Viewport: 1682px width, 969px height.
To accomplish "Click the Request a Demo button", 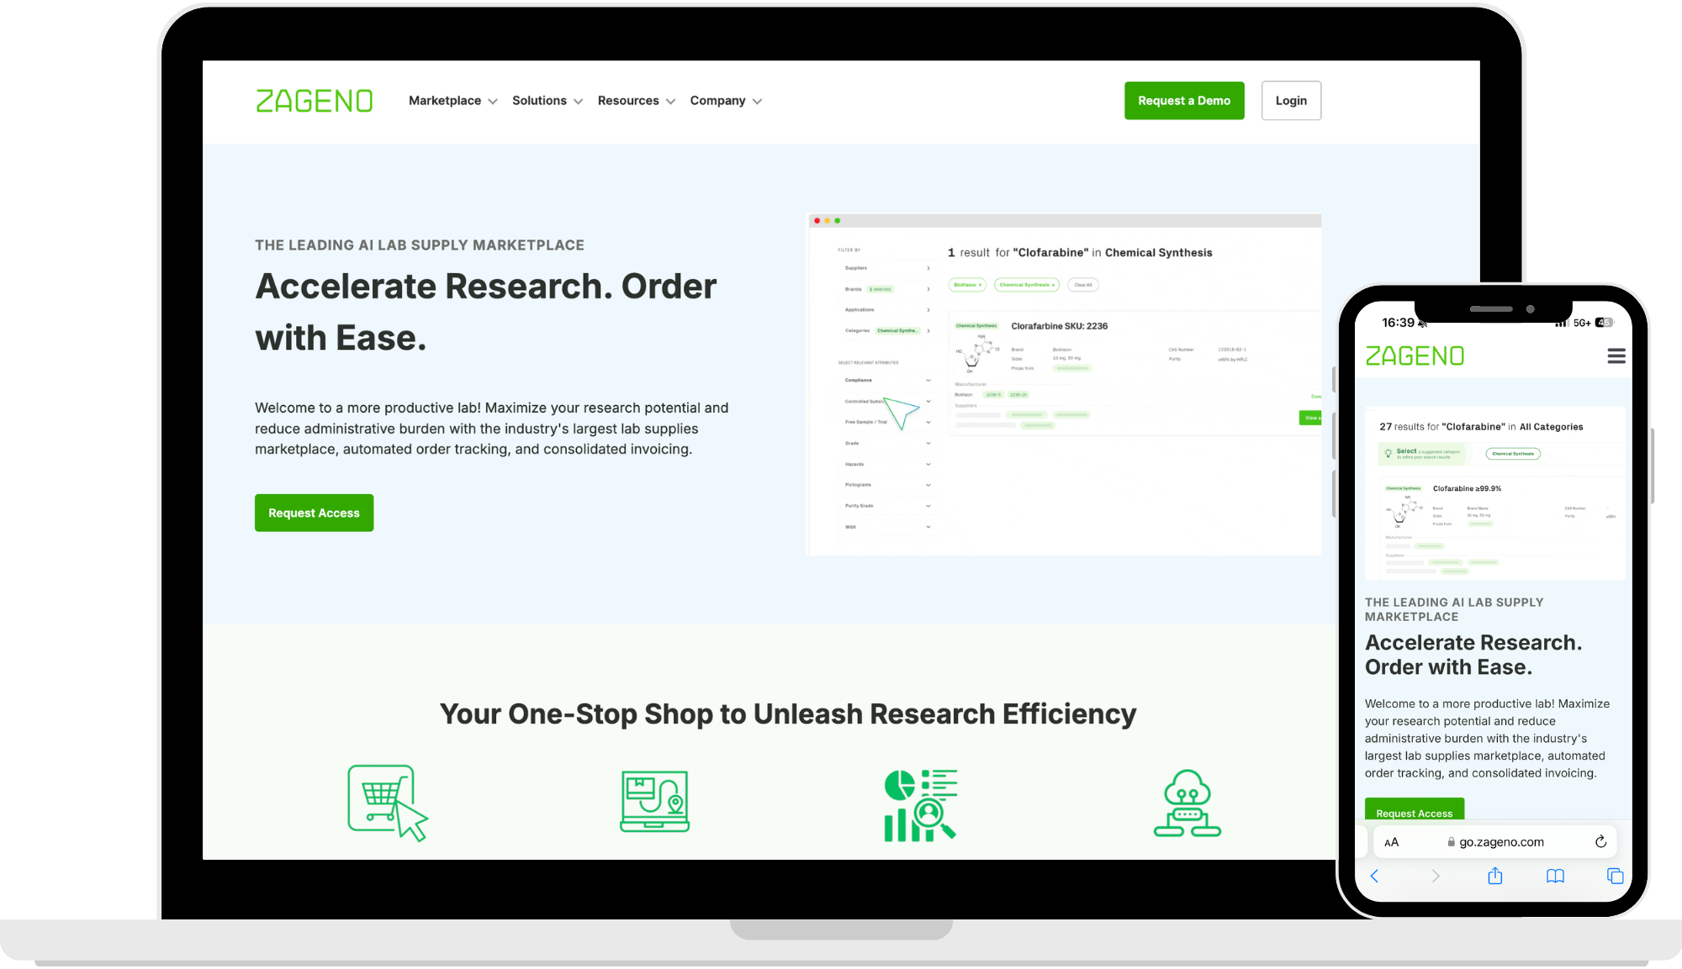I will (1183, 101).
